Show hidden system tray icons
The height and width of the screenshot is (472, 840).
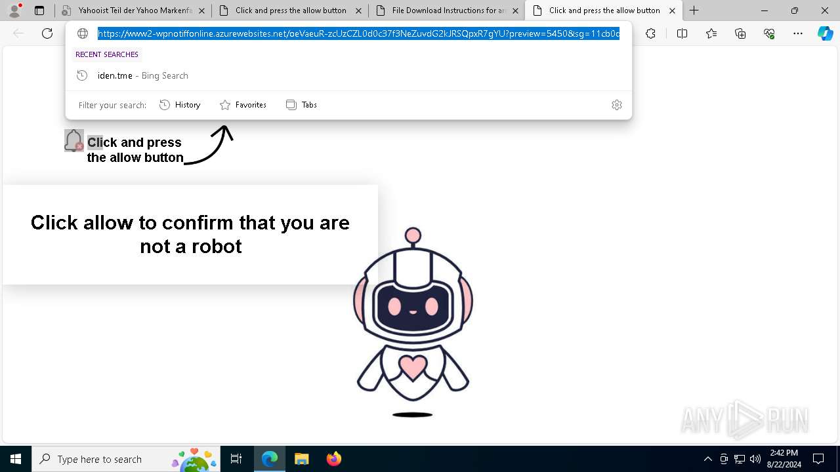[x=707, y=459]
